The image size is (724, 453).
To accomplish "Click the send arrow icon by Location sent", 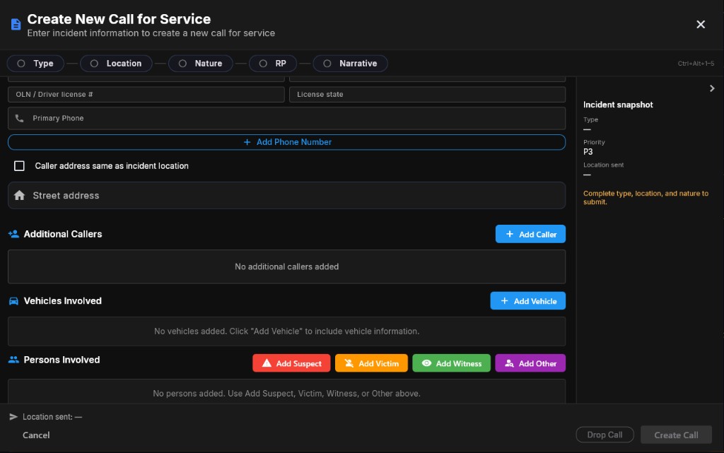I will pos(13,416).
